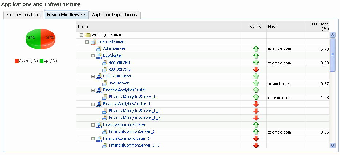Click the WebLogic Domain label
The height and width of the screenshot is (155, 340).
pyautogui.click(x=107, y=35)
